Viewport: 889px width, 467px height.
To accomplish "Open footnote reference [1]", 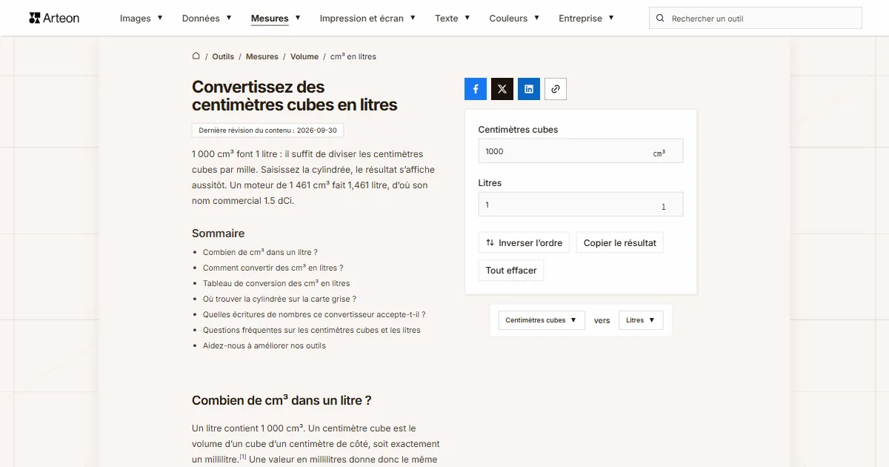I will click(x=243, y=457).
